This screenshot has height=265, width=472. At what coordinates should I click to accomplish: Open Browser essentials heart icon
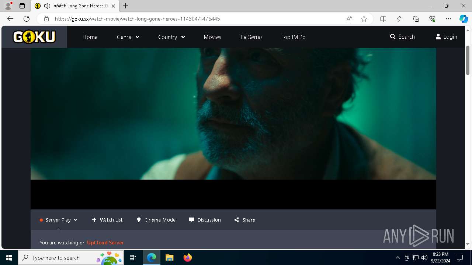pyautogui.click(x=432, y=19)
